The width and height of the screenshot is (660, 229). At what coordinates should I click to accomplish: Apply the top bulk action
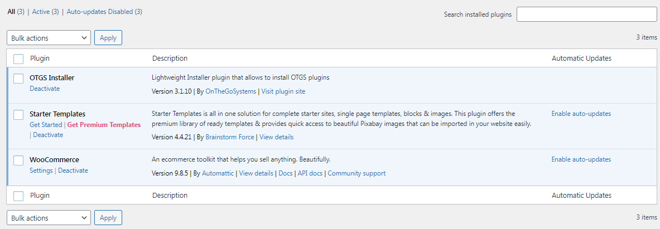pos(108,38)
